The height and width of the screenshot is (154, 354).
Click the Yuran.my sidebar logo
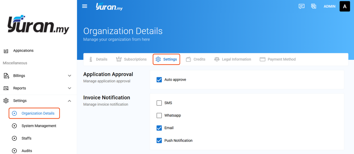[x=38, y=24]
